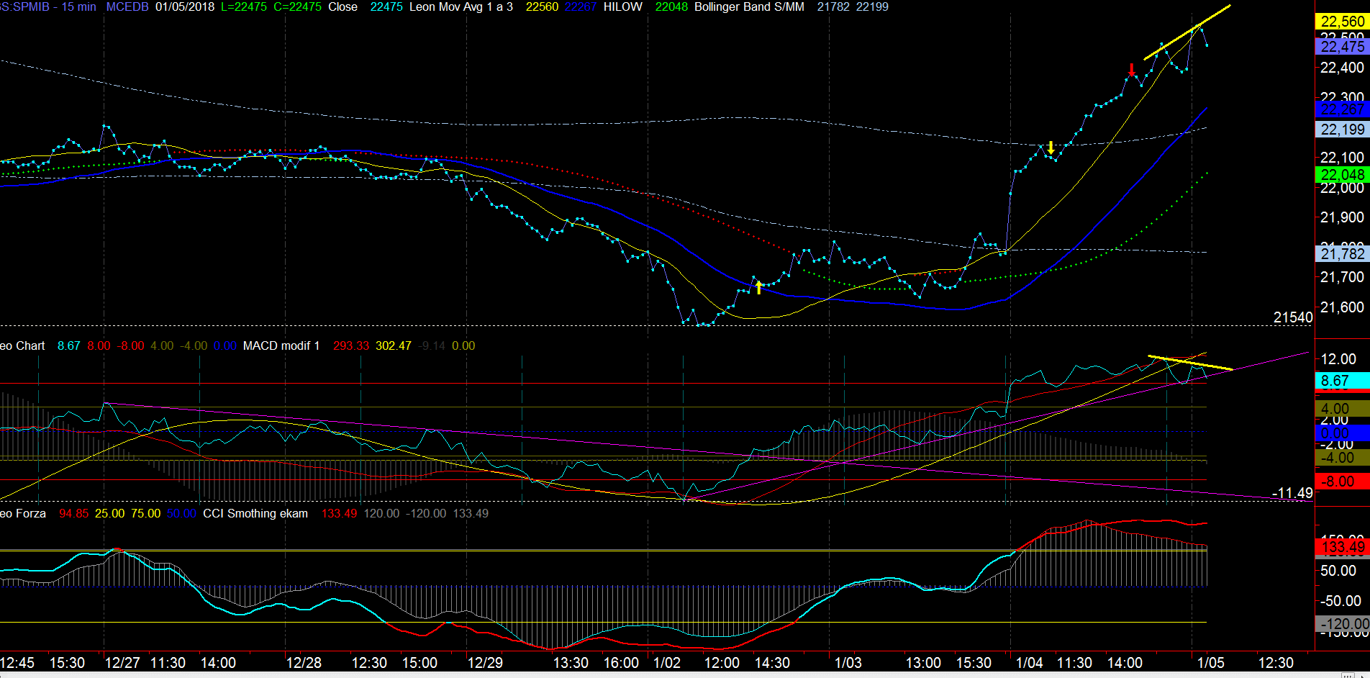Click the 293.33 MACD value

pyautogui.click(x=351, y=346)
